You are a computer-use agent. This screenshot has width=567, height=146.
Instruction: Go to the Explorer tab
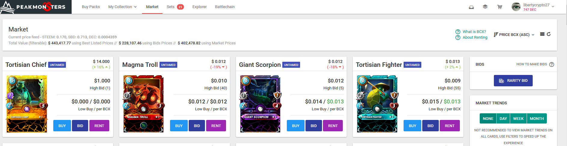(x=200, y=7)
